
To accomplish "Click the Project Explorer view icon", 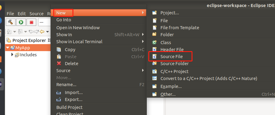I will [9, 40].
